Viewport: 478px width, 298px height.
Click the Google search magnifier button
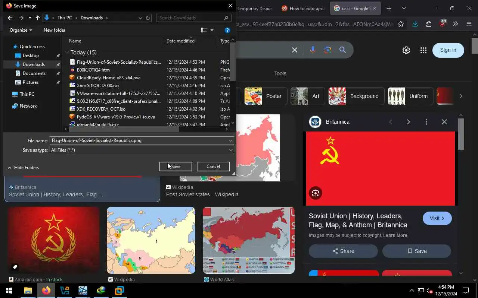point(342,50)
